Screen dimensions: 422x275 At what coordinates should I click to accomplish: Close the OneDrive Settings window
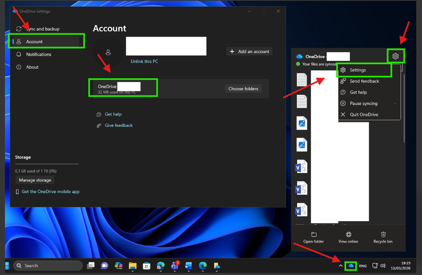[x=278, y=11]
